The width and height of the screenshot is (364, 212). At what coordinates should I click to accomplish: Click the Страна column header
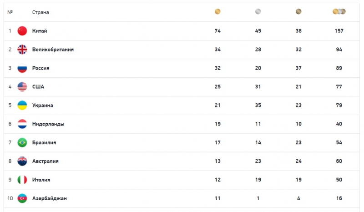[40, 12]
